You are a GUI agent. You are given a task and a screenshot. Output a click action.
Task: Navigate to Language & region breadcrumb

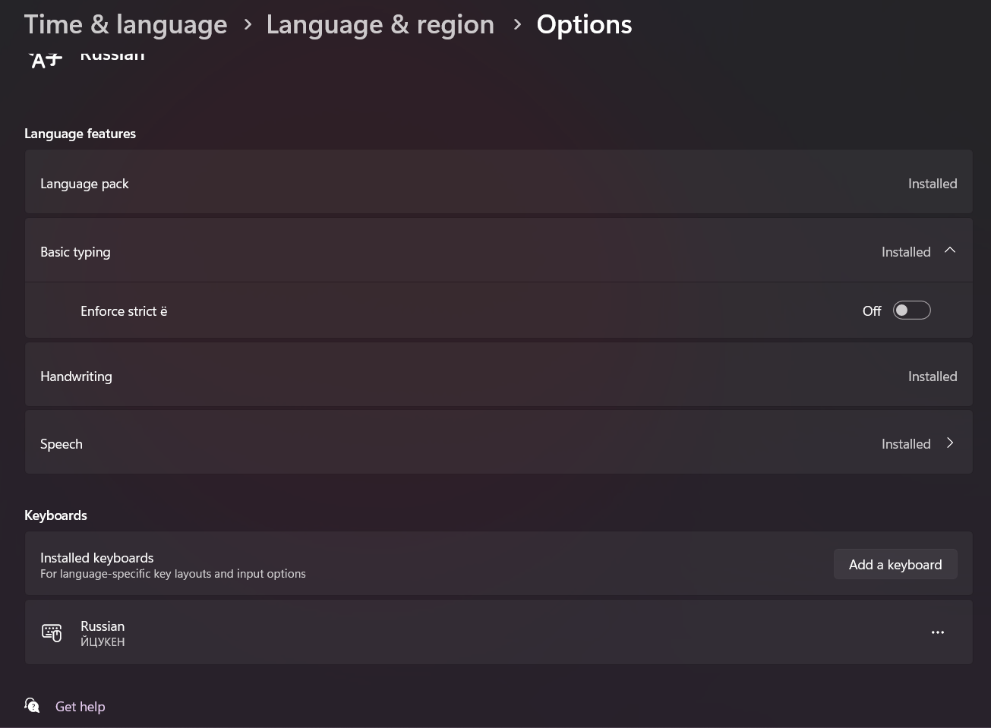point(380,24)
